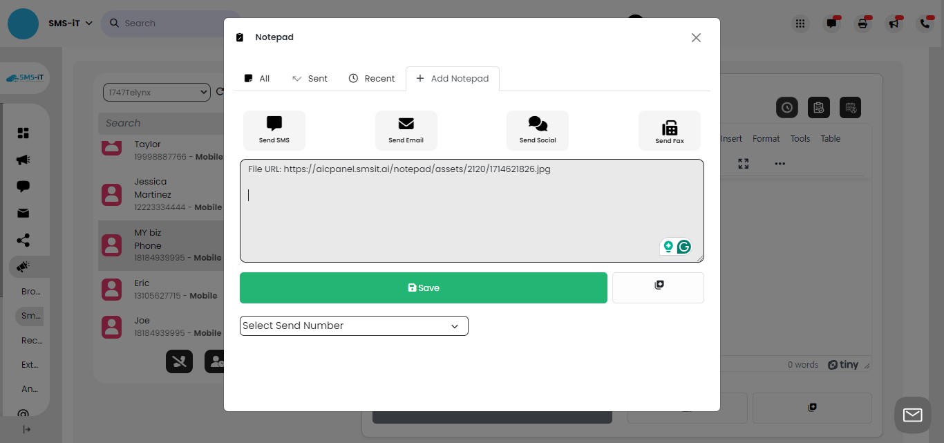The image size is (944, 443).
Task: Select the Send SMS option
Action: pos(274,130)
